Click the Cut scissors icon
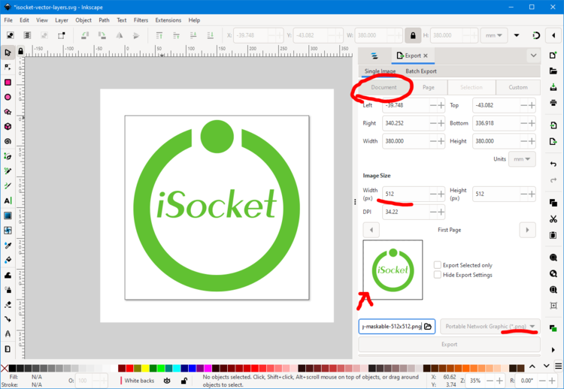This screenshot has width=564, height=389. pyautogui.click(x=553, y=219)
